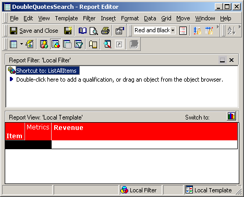Expand the grid toolbar overflow arrow

coord(217,27)
